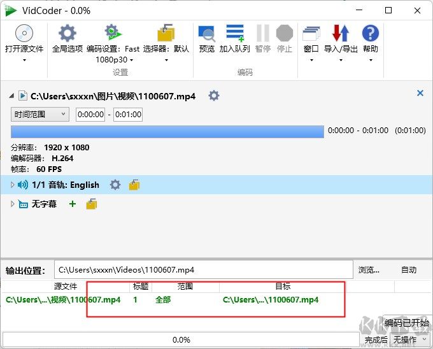Click the 预览 preview icon
Image resolution: width=433 pixels, height=349 pixels.
(x=206, y=33)
